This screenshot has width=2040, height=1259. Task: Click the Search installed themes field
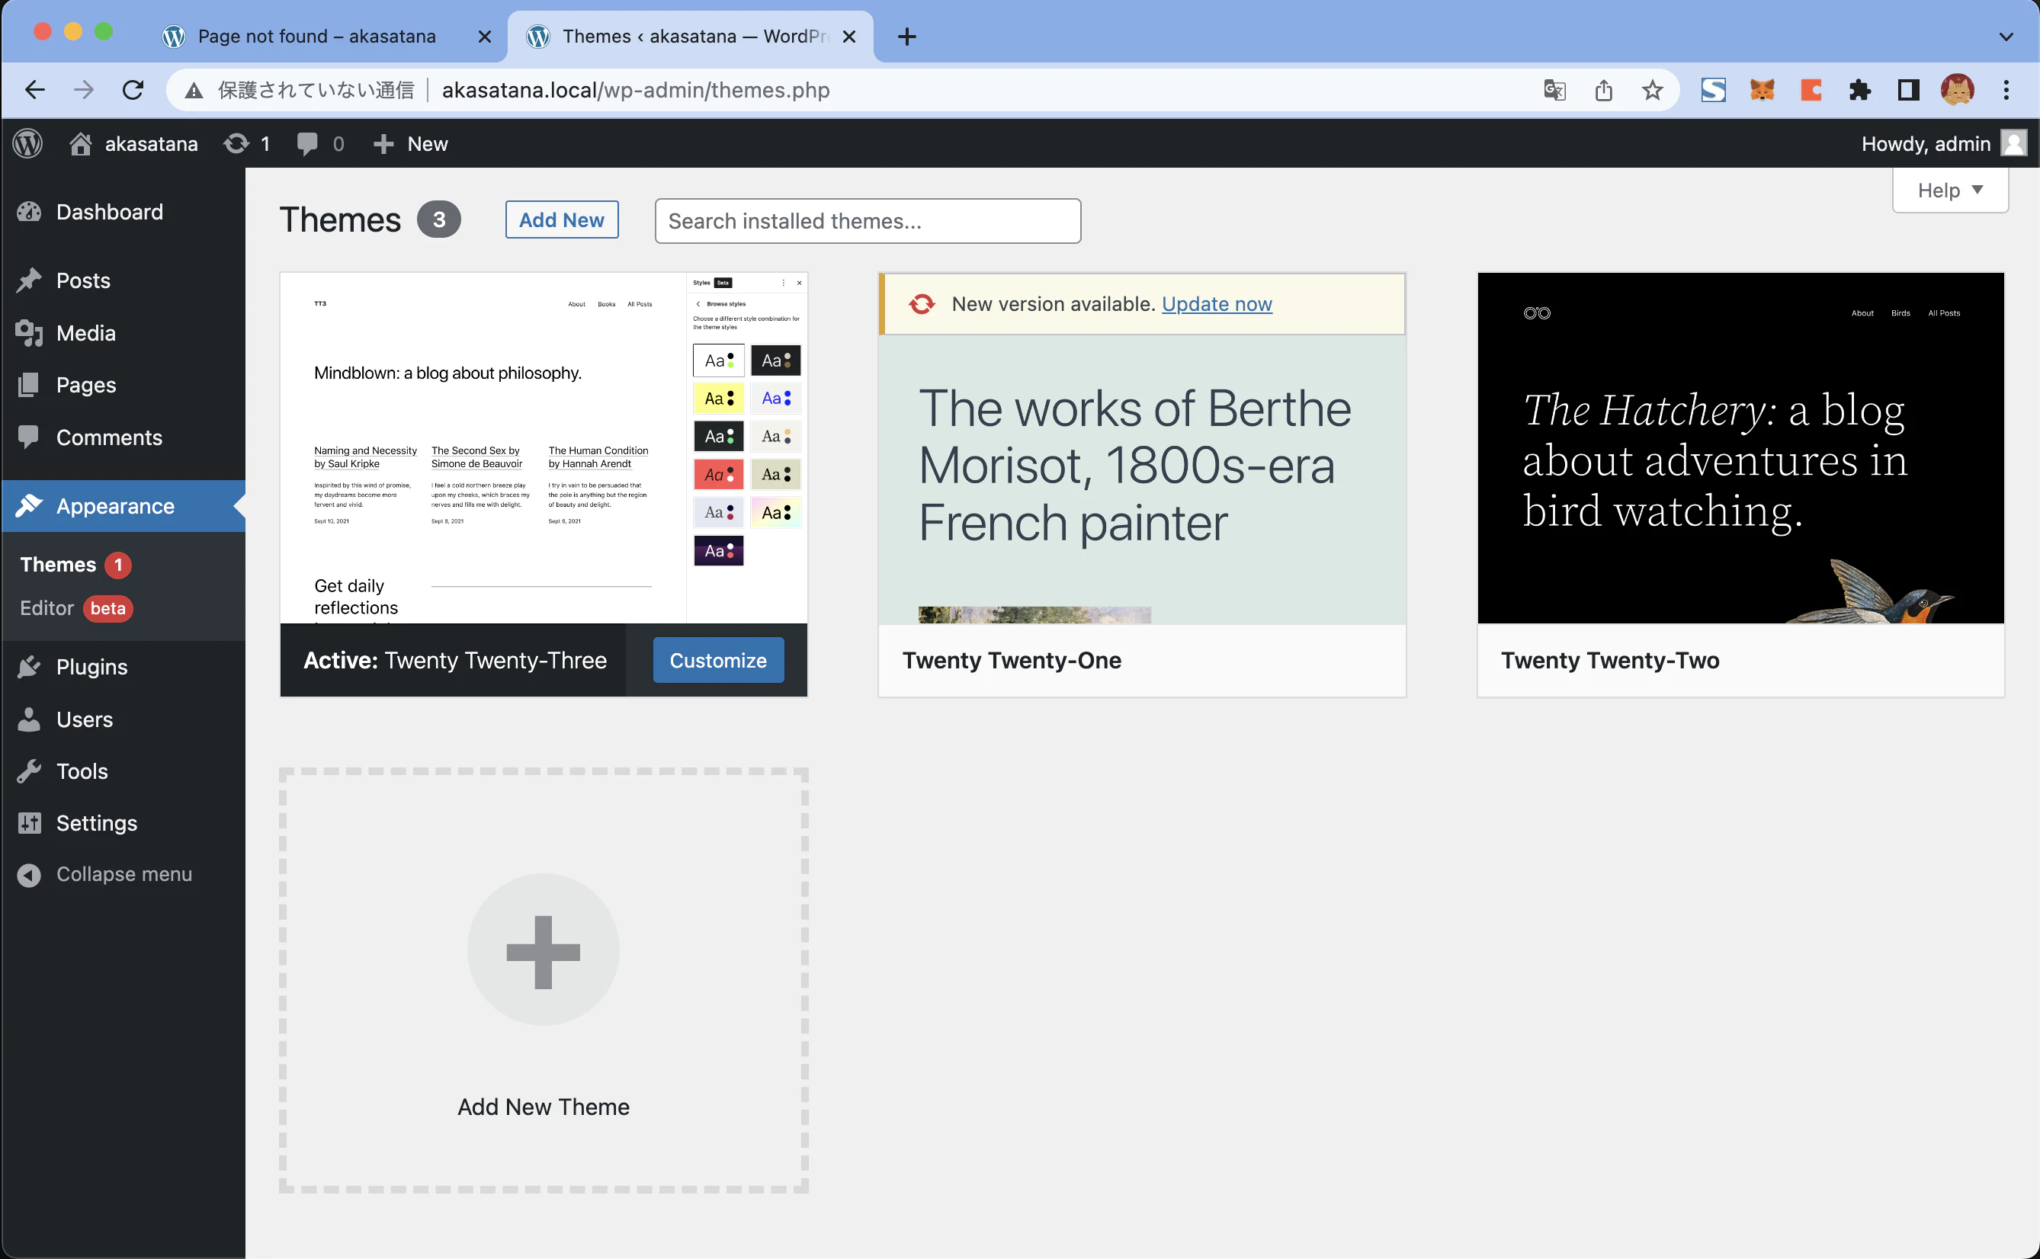pyautogui.click(x=868, y=221)
